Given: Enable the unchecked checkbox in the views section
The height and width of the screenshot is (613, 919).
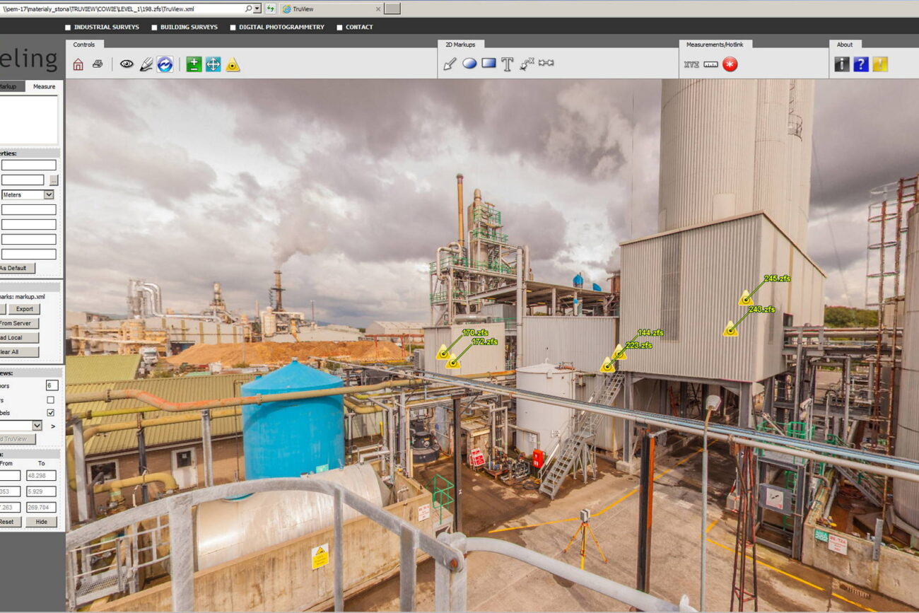Looking at the screenshot, I should 49,399.
